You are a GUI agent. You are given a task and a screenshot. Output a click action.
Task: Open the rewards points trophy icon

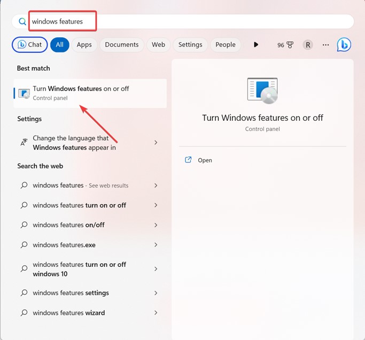click(x=290, y=45)
